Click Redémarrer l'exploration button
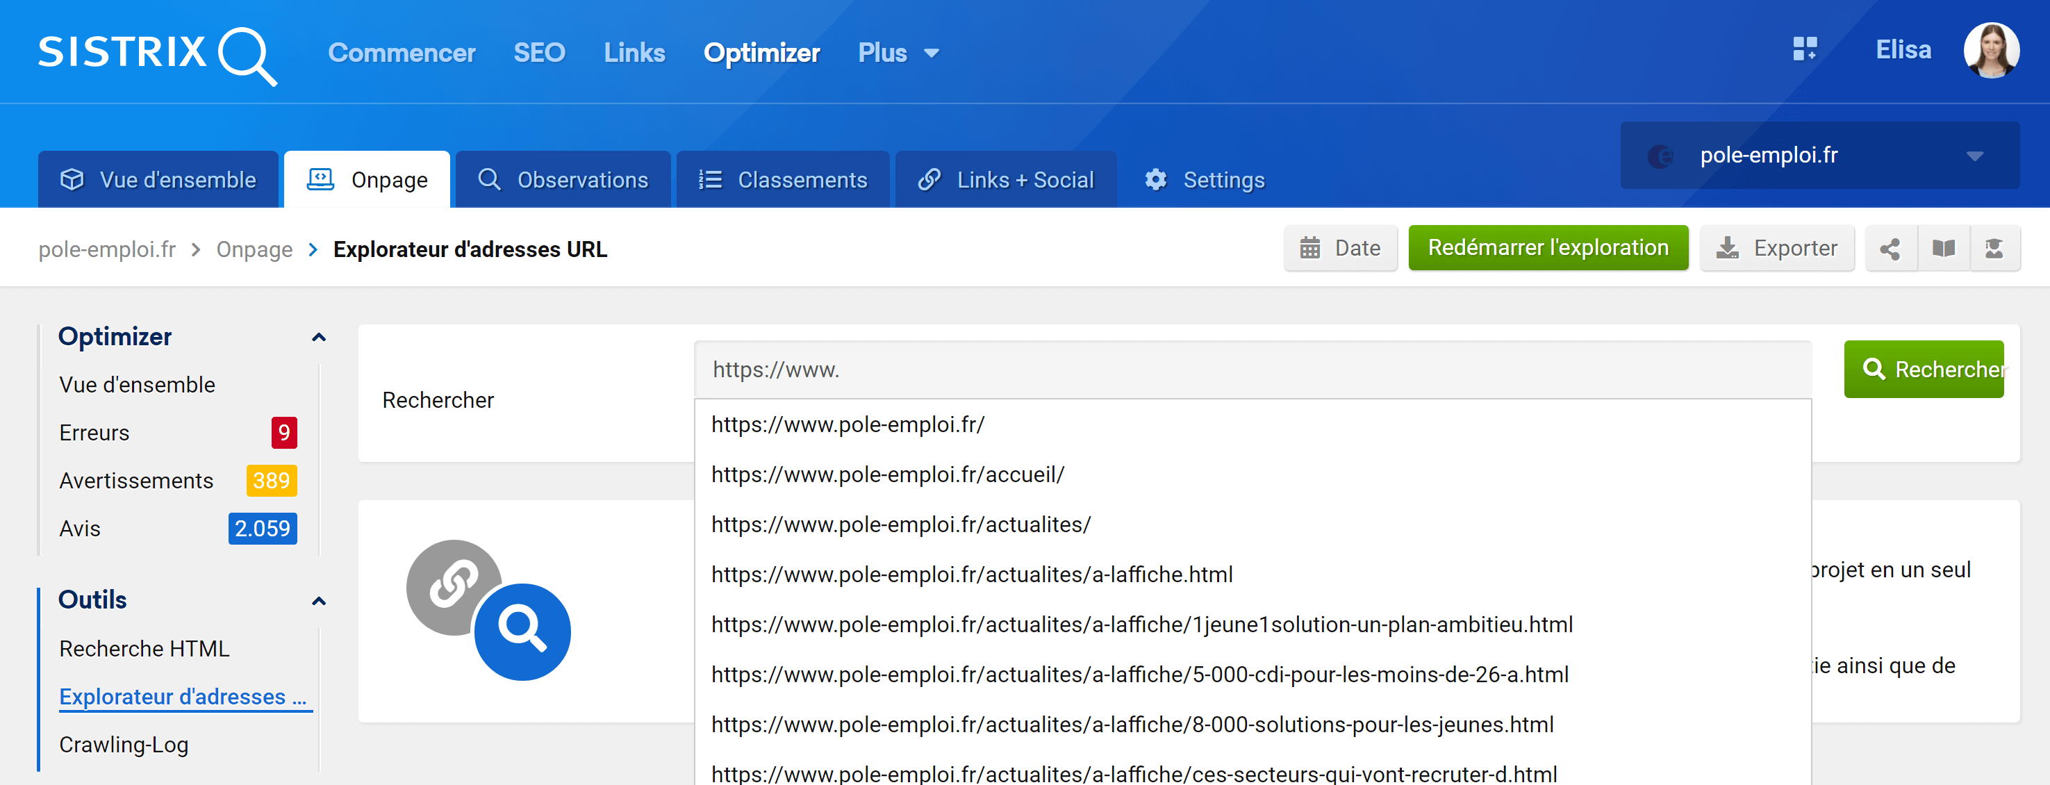The height and width of the screenshot is (785, 2050). [x=1548, y=247]
